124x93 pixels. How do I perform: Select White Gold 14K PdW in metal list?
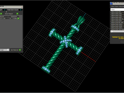click(117, 29)
